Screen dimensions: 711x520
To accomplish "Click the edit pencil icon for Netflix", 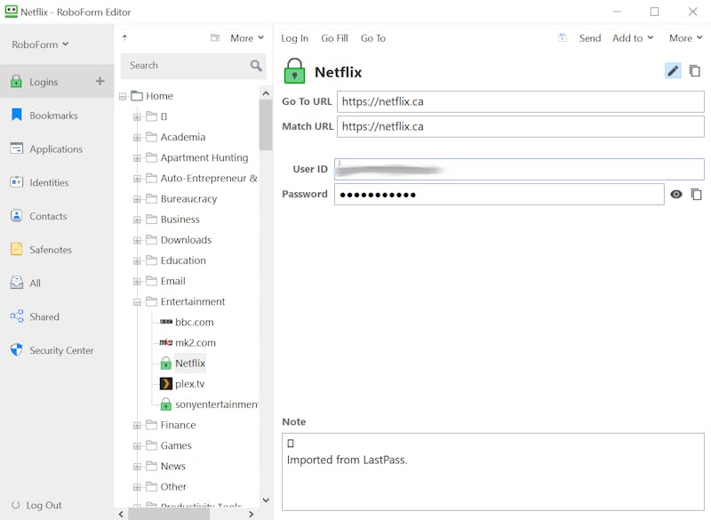I will [x=673, y=71].
